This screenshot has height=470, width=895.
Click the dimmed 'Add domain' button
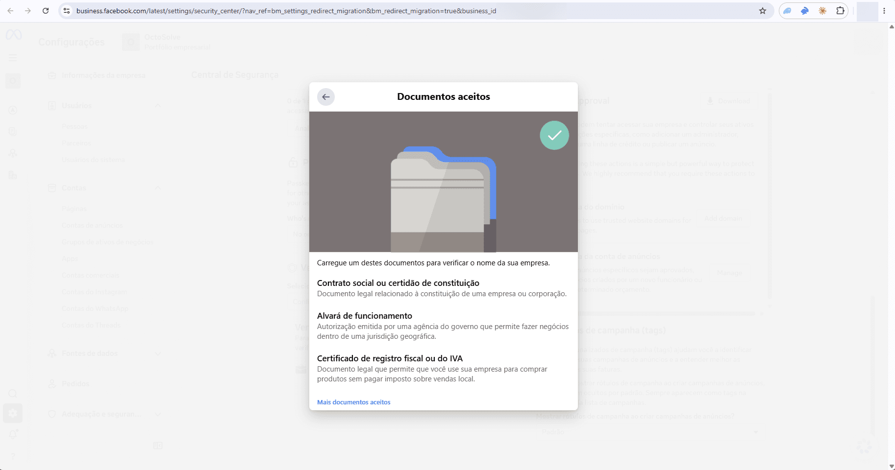tap(723, 218)
